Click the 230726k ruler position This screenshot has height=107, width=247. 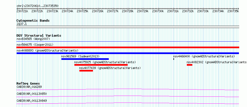click(98, 11)
